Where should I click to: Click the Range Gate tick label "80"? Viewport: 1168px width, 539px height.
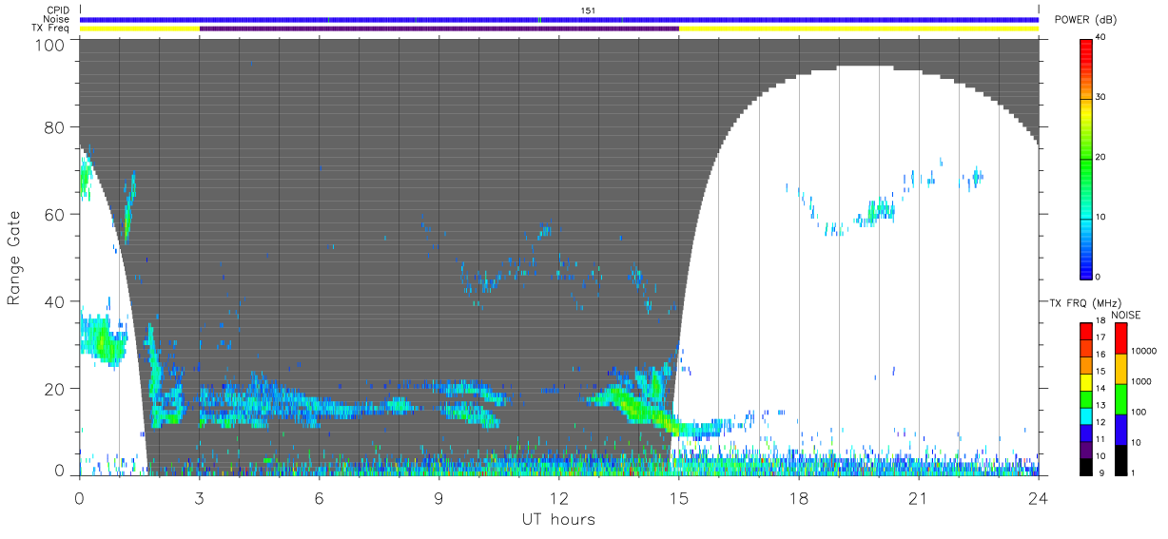click(x=55, y=126)
